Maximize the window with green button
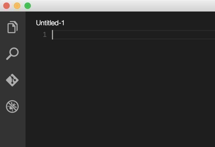215x147 pixels. (28, 6)
